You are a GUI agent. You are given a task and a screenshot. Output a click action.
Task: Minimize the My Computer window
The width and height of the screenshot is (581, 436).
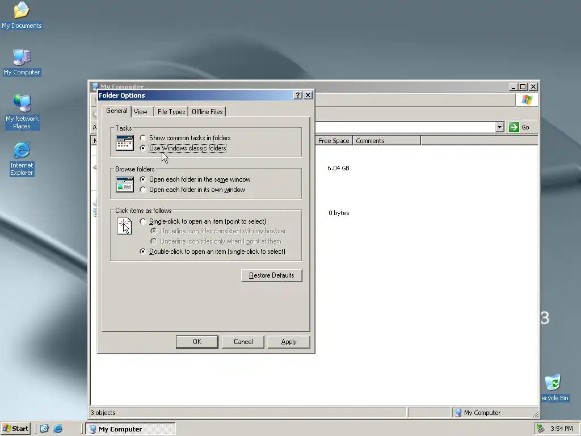click(x=513, y=87)
